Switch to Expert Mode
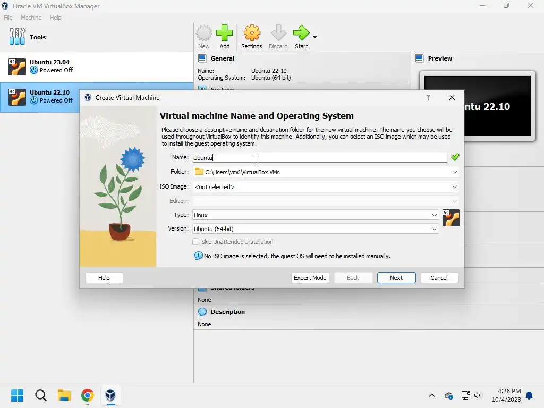Image resolution: width=544 pixels, height=408 pixels. pos(310,278)
